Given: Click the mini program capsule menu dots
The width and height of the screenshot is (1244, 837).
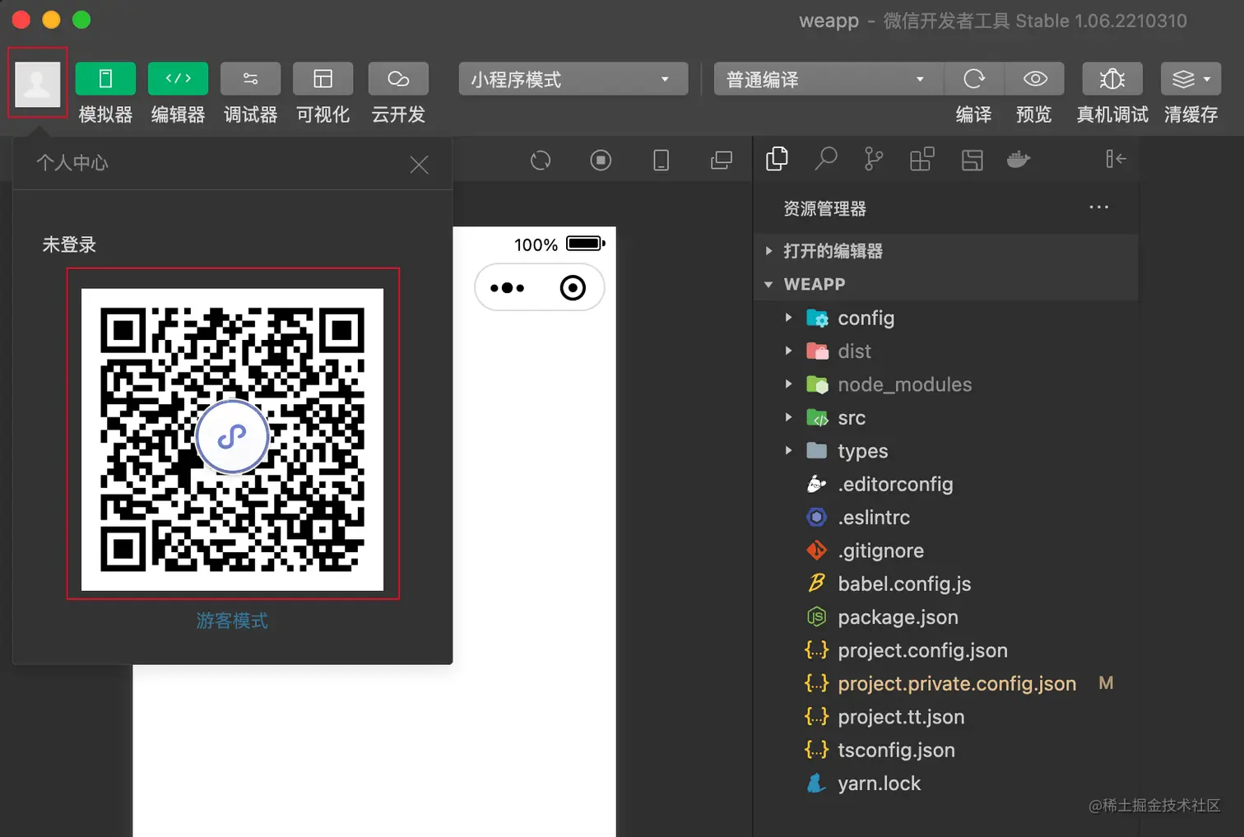Looking at the screenshot, I should 507,287.
